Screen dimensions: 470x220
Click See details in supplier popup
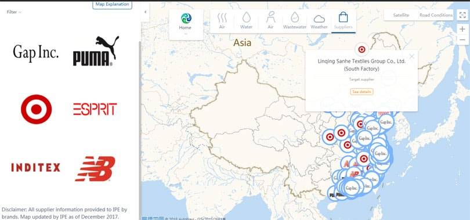(361, 92)
